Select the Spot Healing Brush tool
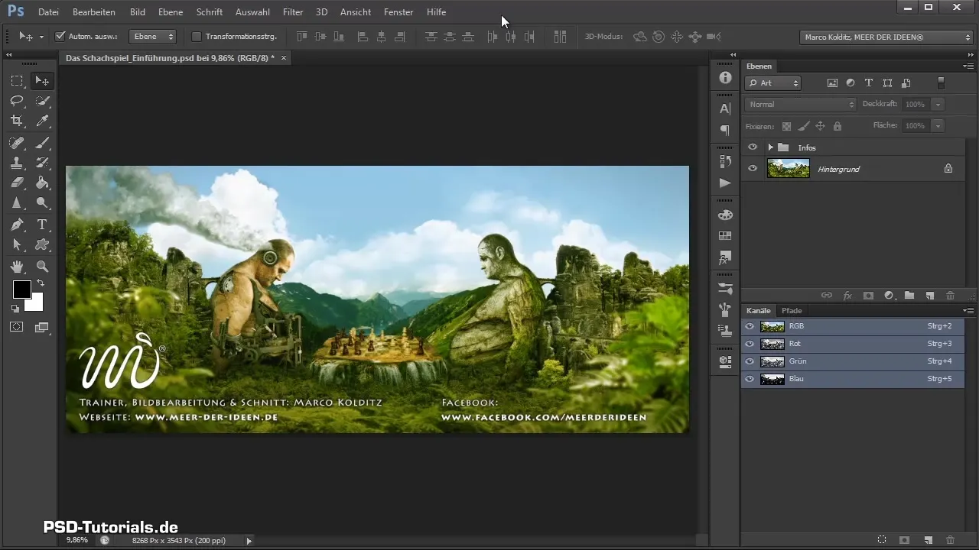Image resolution: width=979 pixels, height=550 pixels. (x=17, y=143)
